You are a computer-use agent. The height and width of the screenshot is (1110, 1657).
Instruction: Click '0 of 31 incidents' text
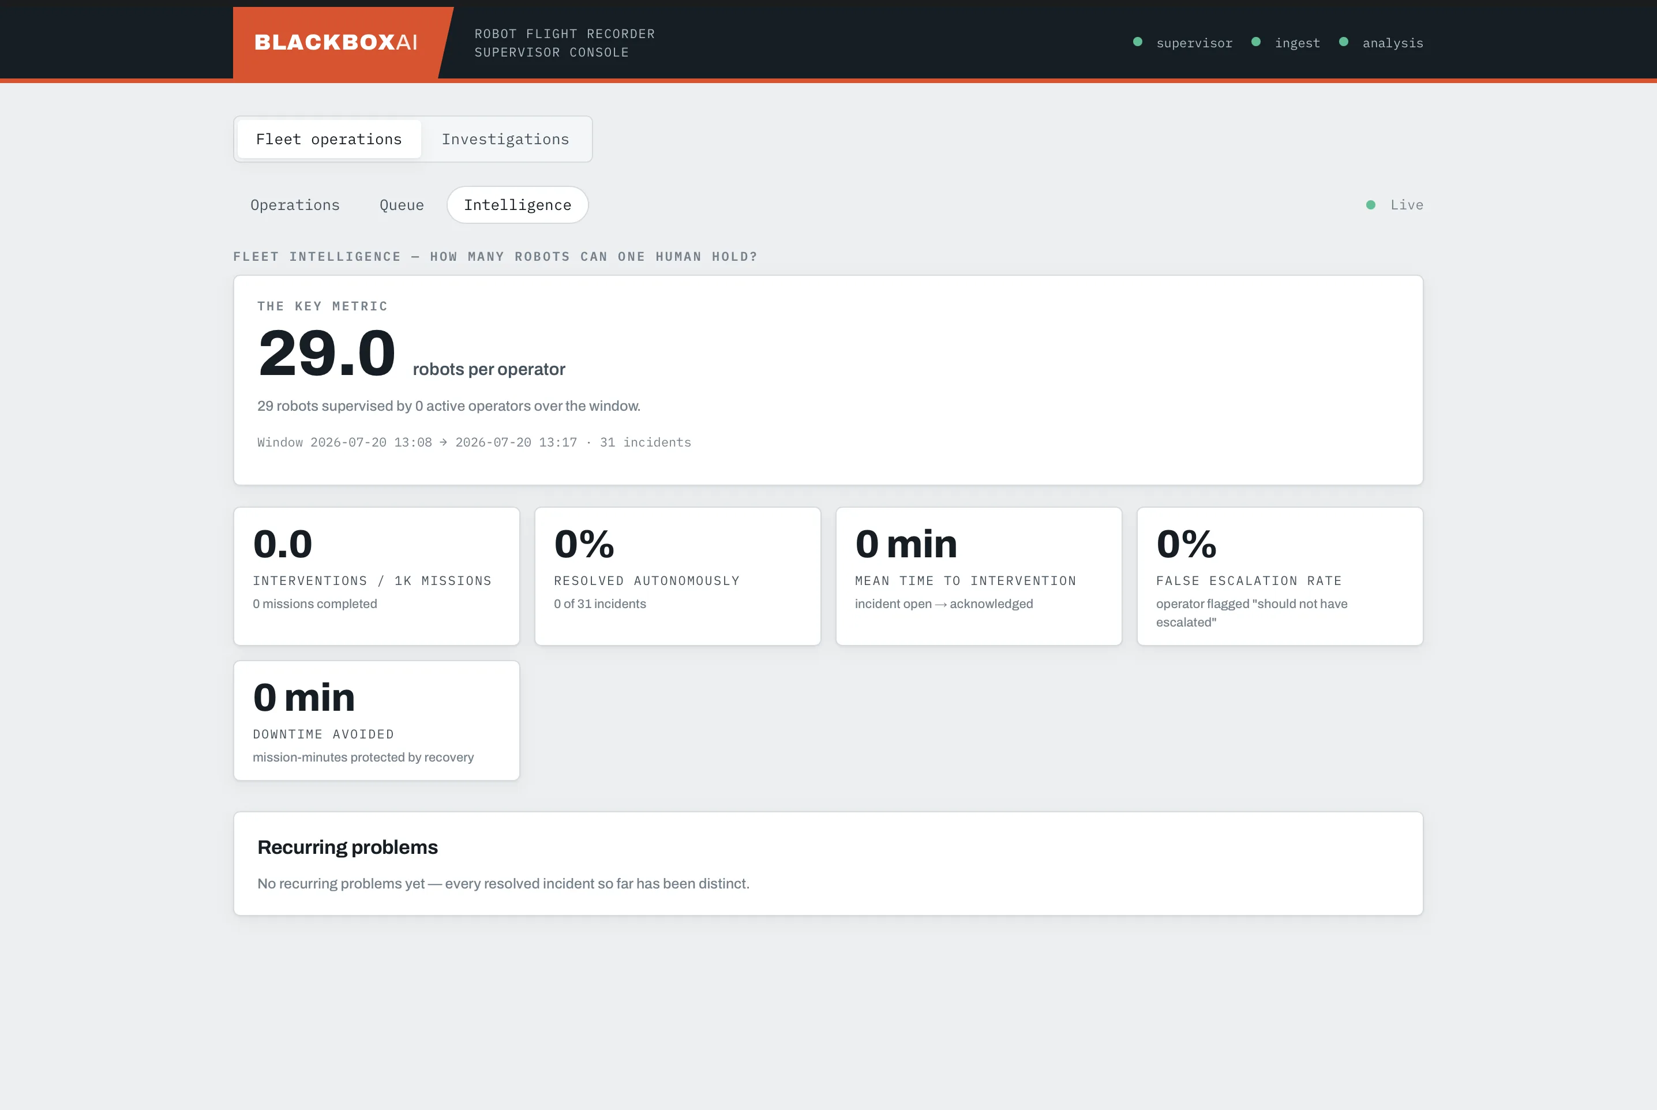599,604
